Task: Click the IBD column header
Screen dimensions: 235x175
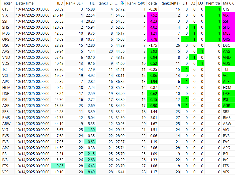Action: (60, 3)
